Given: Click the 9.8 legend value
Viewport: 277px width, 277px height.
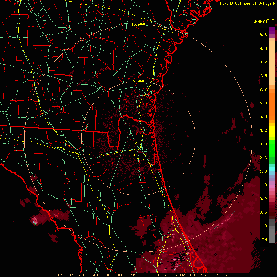Looking at the screenshot, I should [x=263, y=34].
